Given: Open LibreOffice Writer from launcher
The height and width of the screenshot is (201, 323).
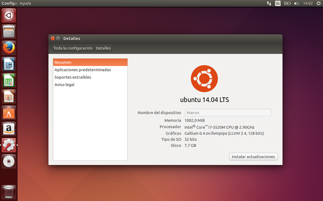Looking at the screenshot, I should (x=8, y=64).
